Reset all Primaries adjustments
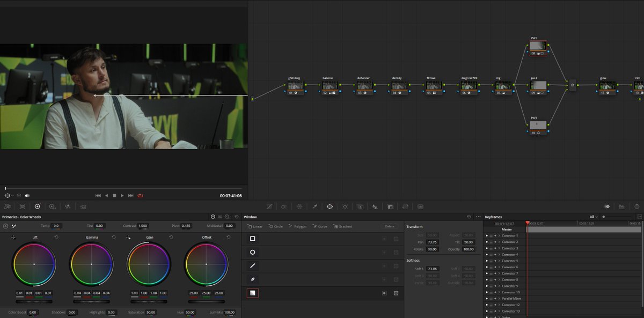The image size is (644, 318). click(x=237, y=217)
